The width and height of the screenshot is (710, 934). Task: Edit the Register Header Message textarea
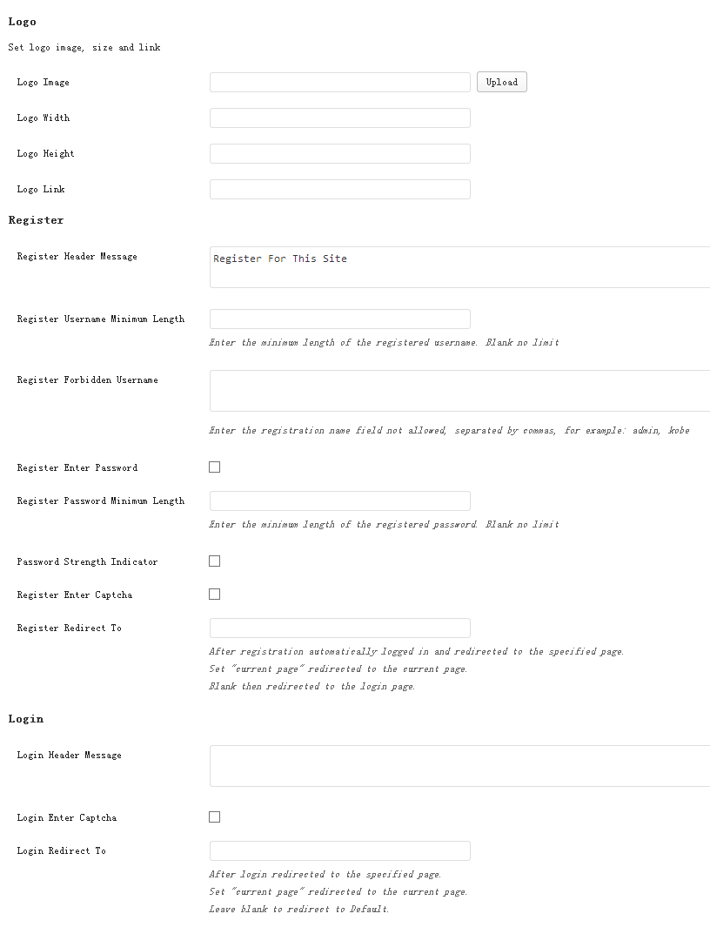click(459, 267)
